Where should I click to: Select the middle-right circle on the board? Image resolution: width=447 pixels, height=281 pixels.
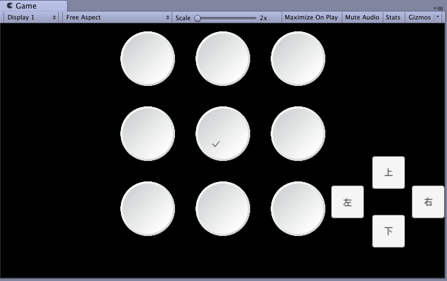click(x=298, y=133)
